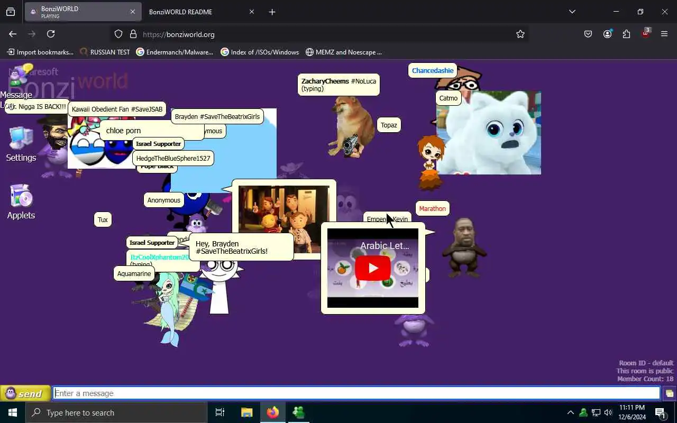Screen dimensions: 677x423
Task: Bookmark this page with the star
Action: click(x=520, y=34)
